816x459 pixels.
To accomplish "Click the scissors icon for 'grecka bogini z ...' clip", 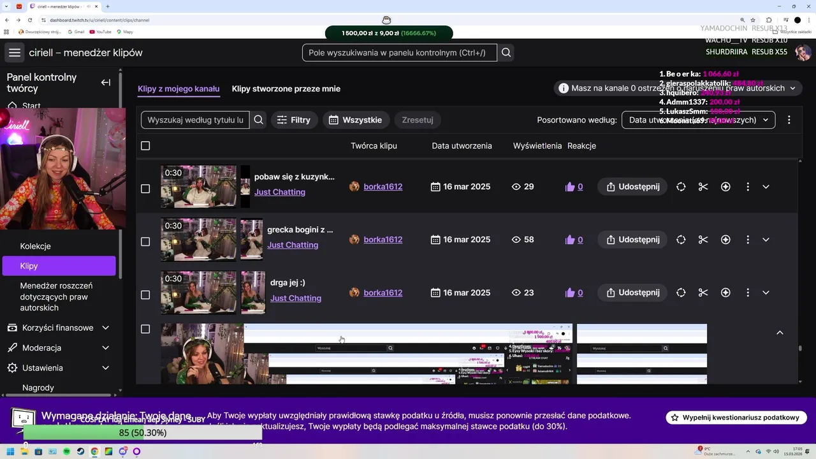I will pos(703,240).
